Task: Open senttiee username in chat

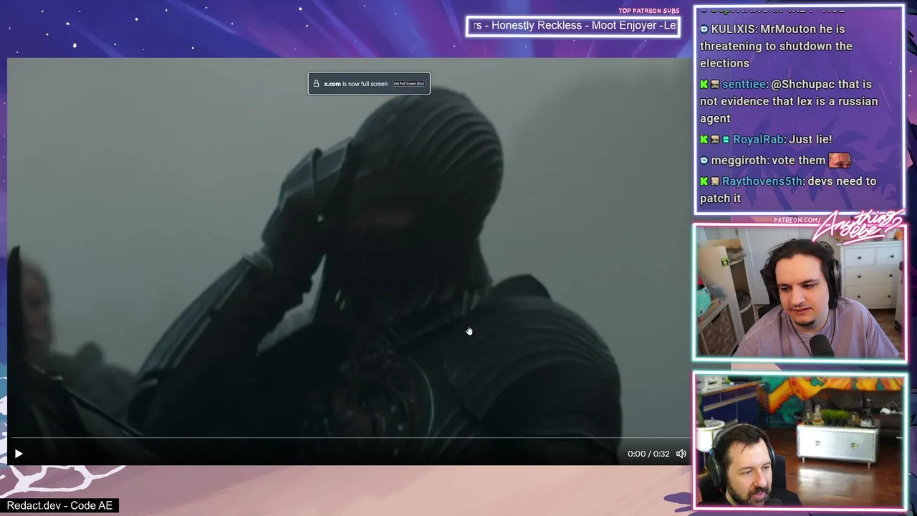Action: tap(744, 84)
